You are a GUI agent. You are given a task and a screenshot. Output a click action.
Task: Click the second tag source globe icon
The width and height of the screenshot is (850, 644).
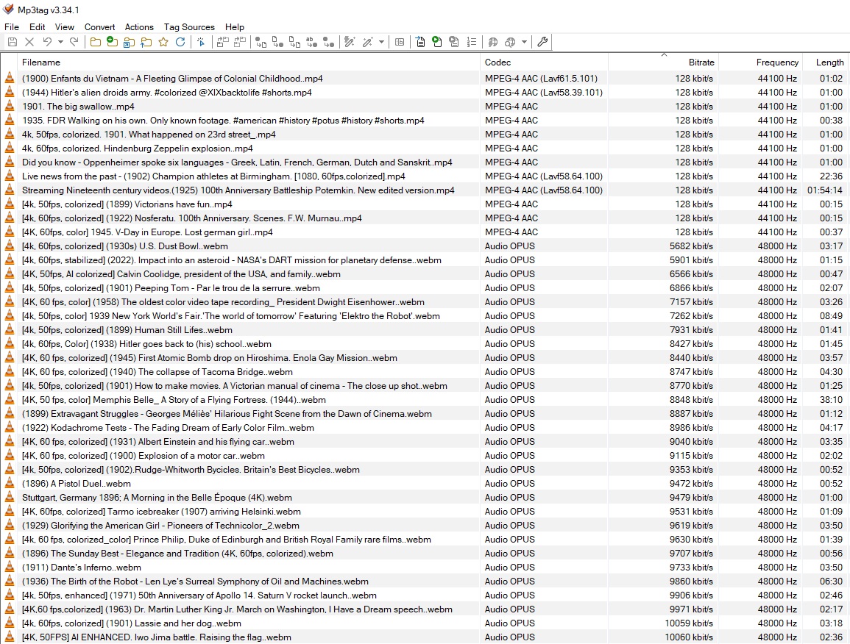510,42
